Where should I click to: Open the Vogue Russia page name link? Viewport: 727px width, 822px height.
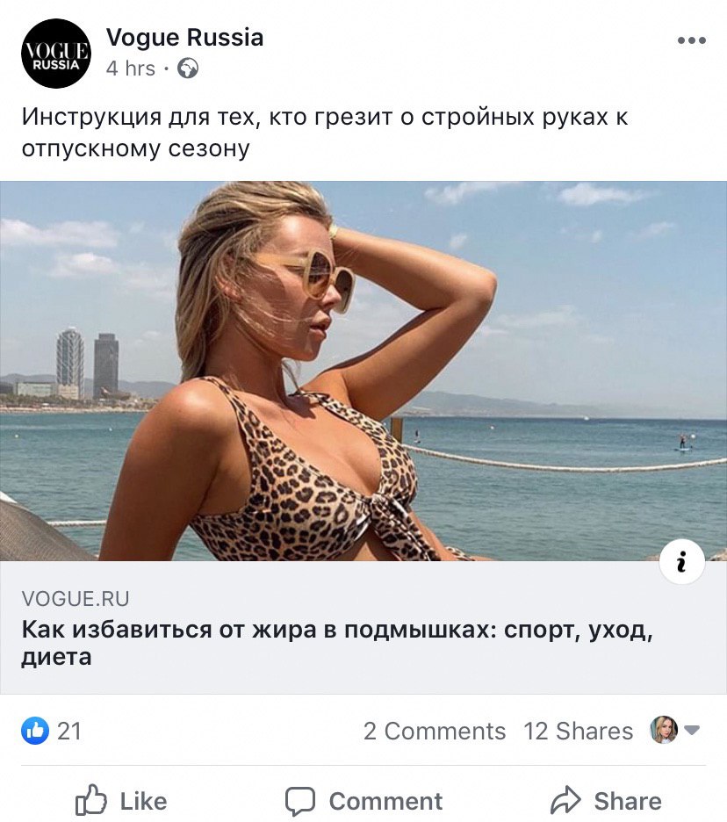click(184, 38)
